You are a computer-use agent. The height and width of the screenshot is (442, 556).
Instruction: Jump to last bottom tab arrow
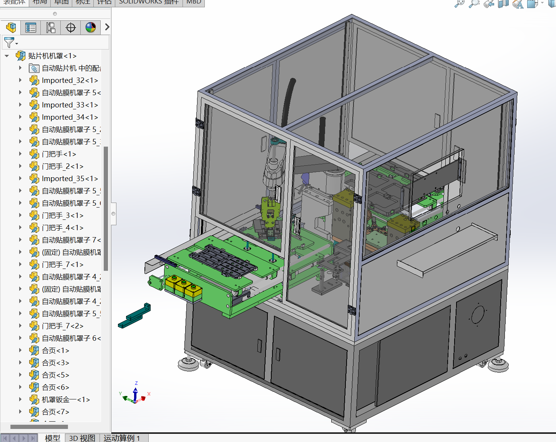(33, 438)
